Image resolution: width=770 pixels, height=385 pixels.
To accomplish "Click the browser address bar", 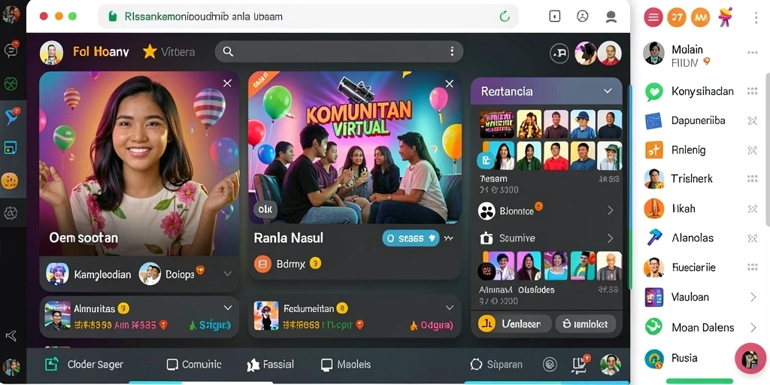I will tap(308, 17).
